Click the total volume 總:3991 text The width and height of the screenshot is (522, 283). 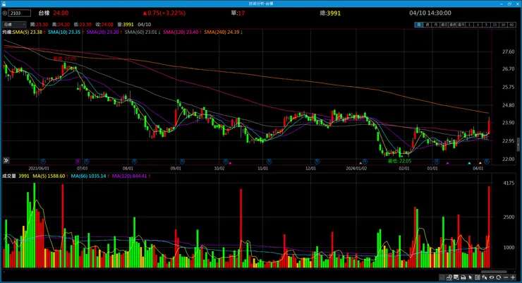(330, 13)
